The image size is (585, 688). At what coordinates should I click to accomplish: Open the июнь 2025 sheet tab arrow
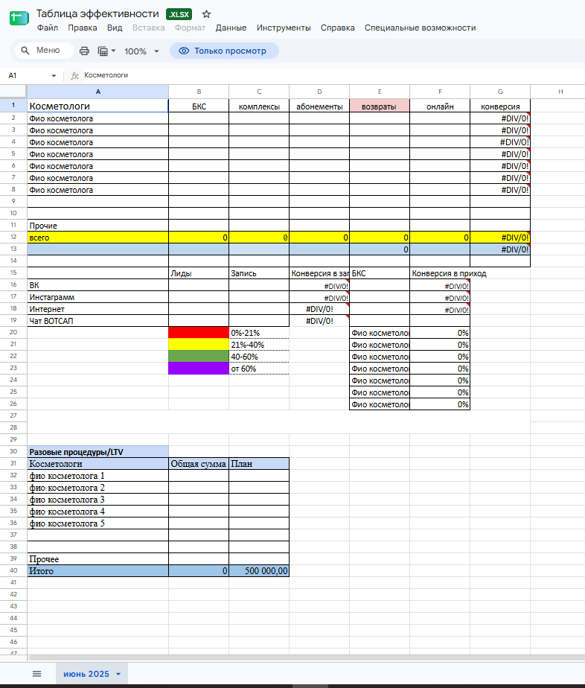[x=118, y=674]
